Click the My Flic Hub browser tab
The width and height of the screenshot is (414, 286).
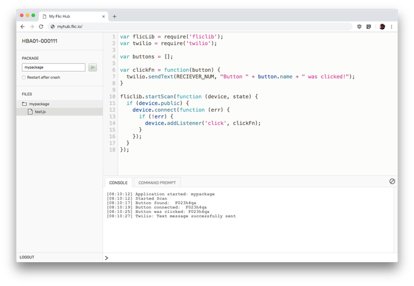tap(70, 16)
